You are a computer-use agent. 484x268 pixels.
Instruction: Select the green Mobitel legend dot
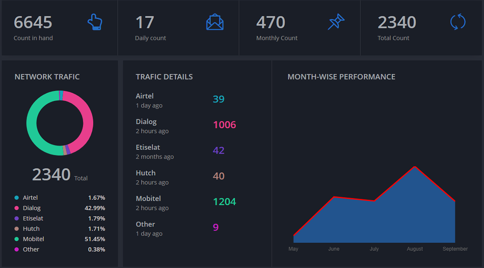(16, 239)
